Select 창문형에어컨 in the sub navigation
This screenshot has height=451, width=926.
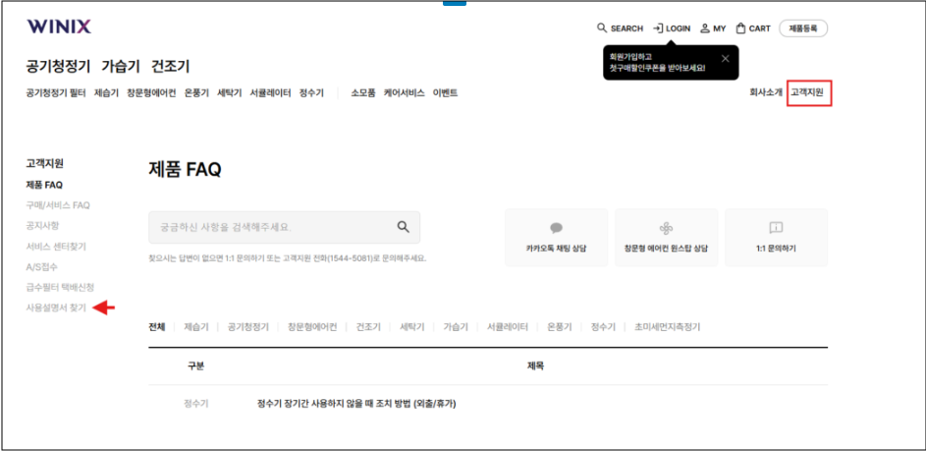click(151, 92)
